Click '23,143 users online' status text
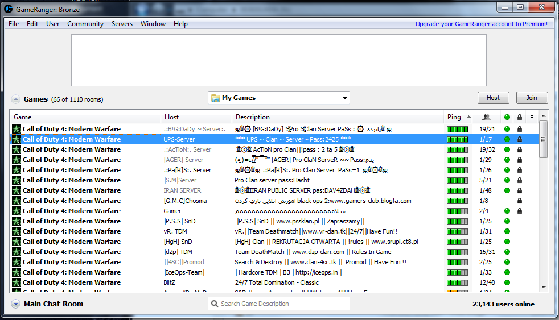The image size is (559, 320). tap(503, 304)
